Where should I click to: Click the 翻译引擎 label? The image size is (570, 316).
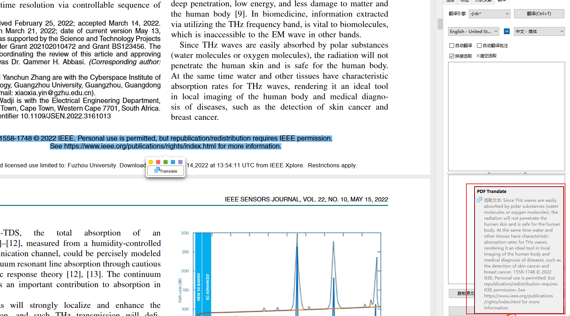(x=457, y=14)
